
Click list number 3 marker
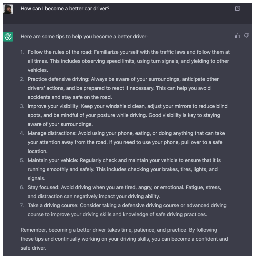(x=22, y=106)
